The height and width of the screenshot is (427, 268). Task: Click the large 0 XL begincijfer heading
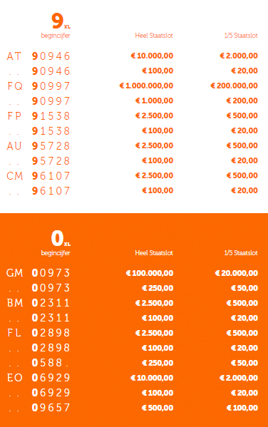pyautogui.click(x=56, y=243)
